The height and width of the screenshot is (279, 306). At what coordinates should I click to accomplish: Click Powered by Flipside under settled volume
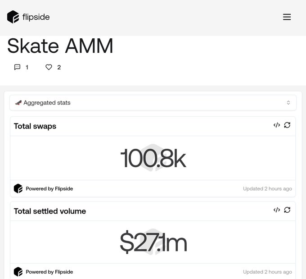click(49, 272)
